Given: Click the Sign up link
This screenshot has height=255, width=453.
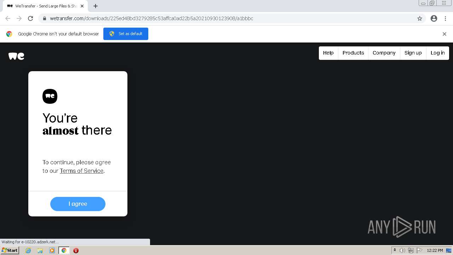Looking at the screenshot, I should click(x=413, y=53).
